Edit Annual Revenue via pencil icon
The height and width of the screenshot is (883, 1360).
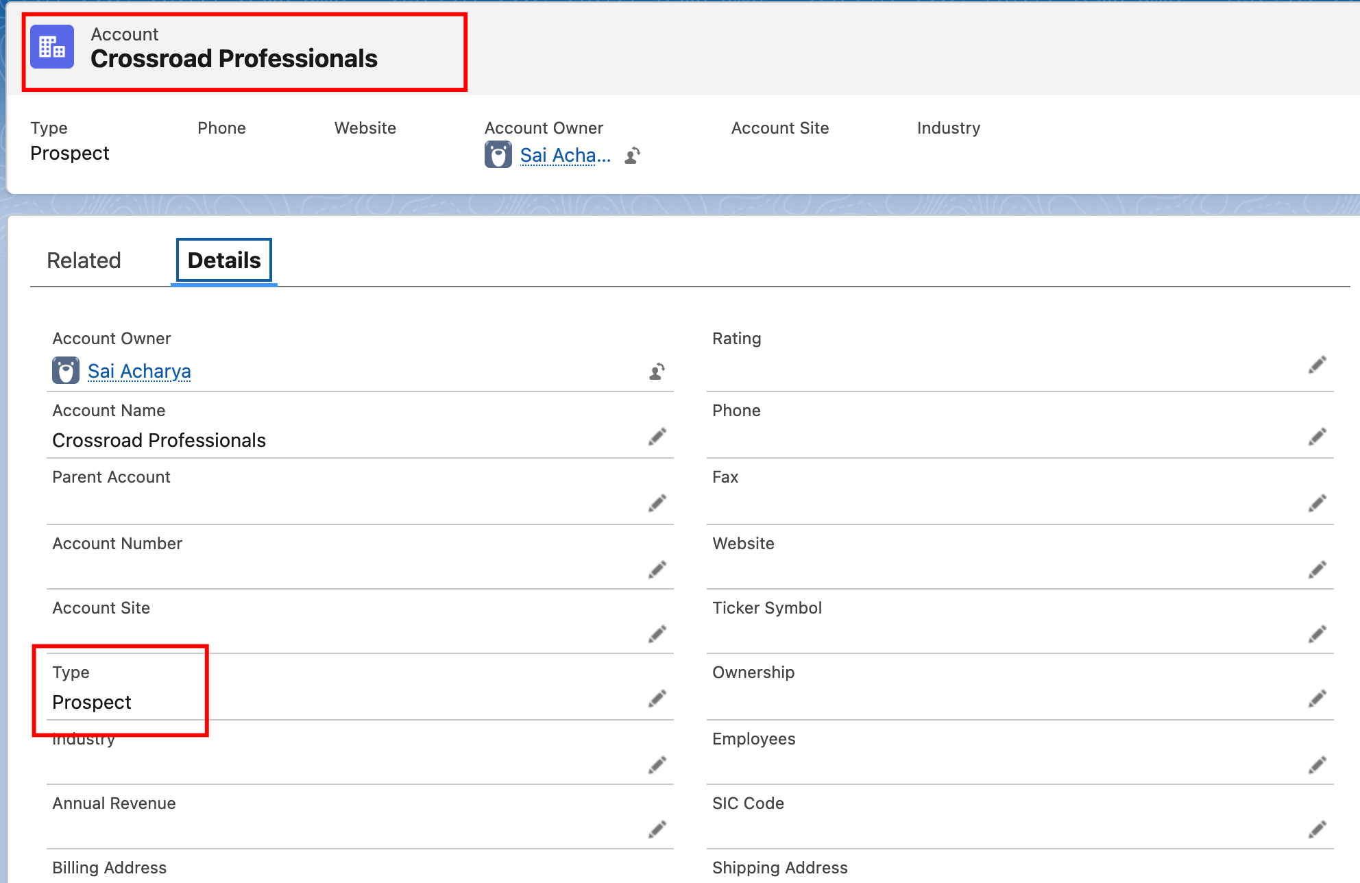[x=657, y=830]
